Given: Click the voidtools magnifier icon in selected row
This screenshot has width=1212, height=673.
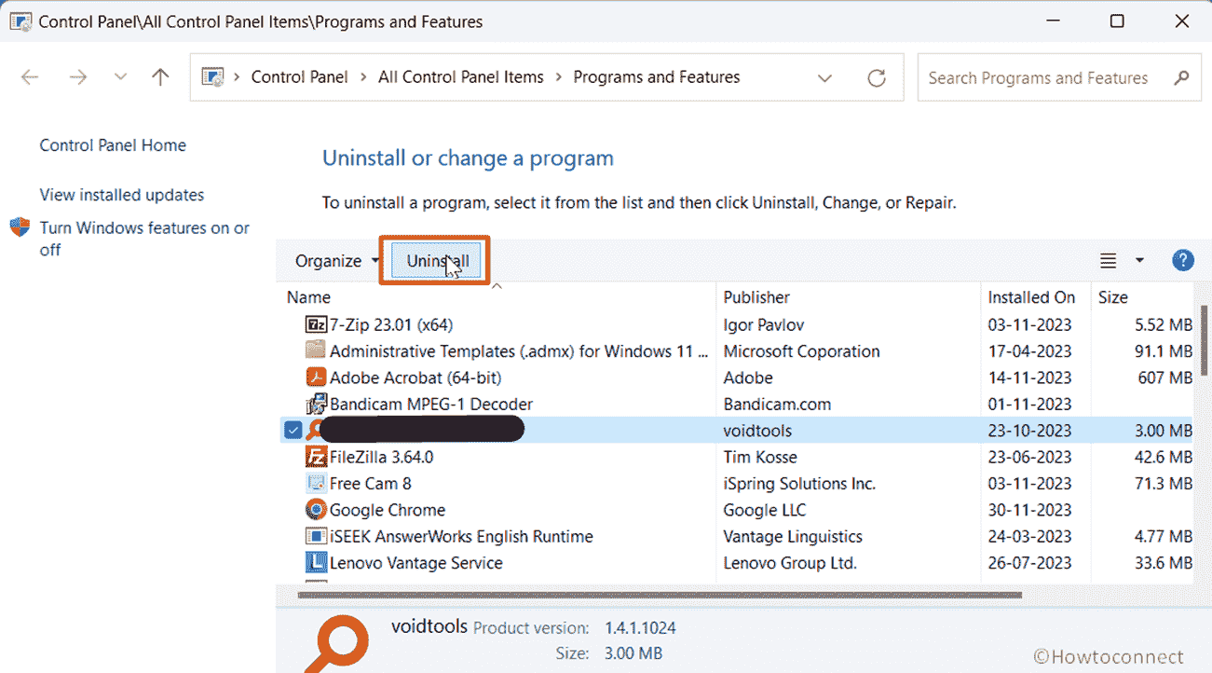Looking at the screenshot, I should click(316, 431).
